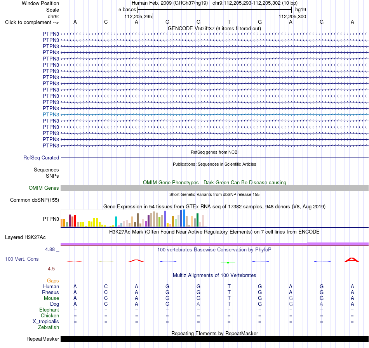The width and height of the screenshot is (369, 348).
Task: Click the 'Mouse' species label
Action: click(x=51, y=298)
